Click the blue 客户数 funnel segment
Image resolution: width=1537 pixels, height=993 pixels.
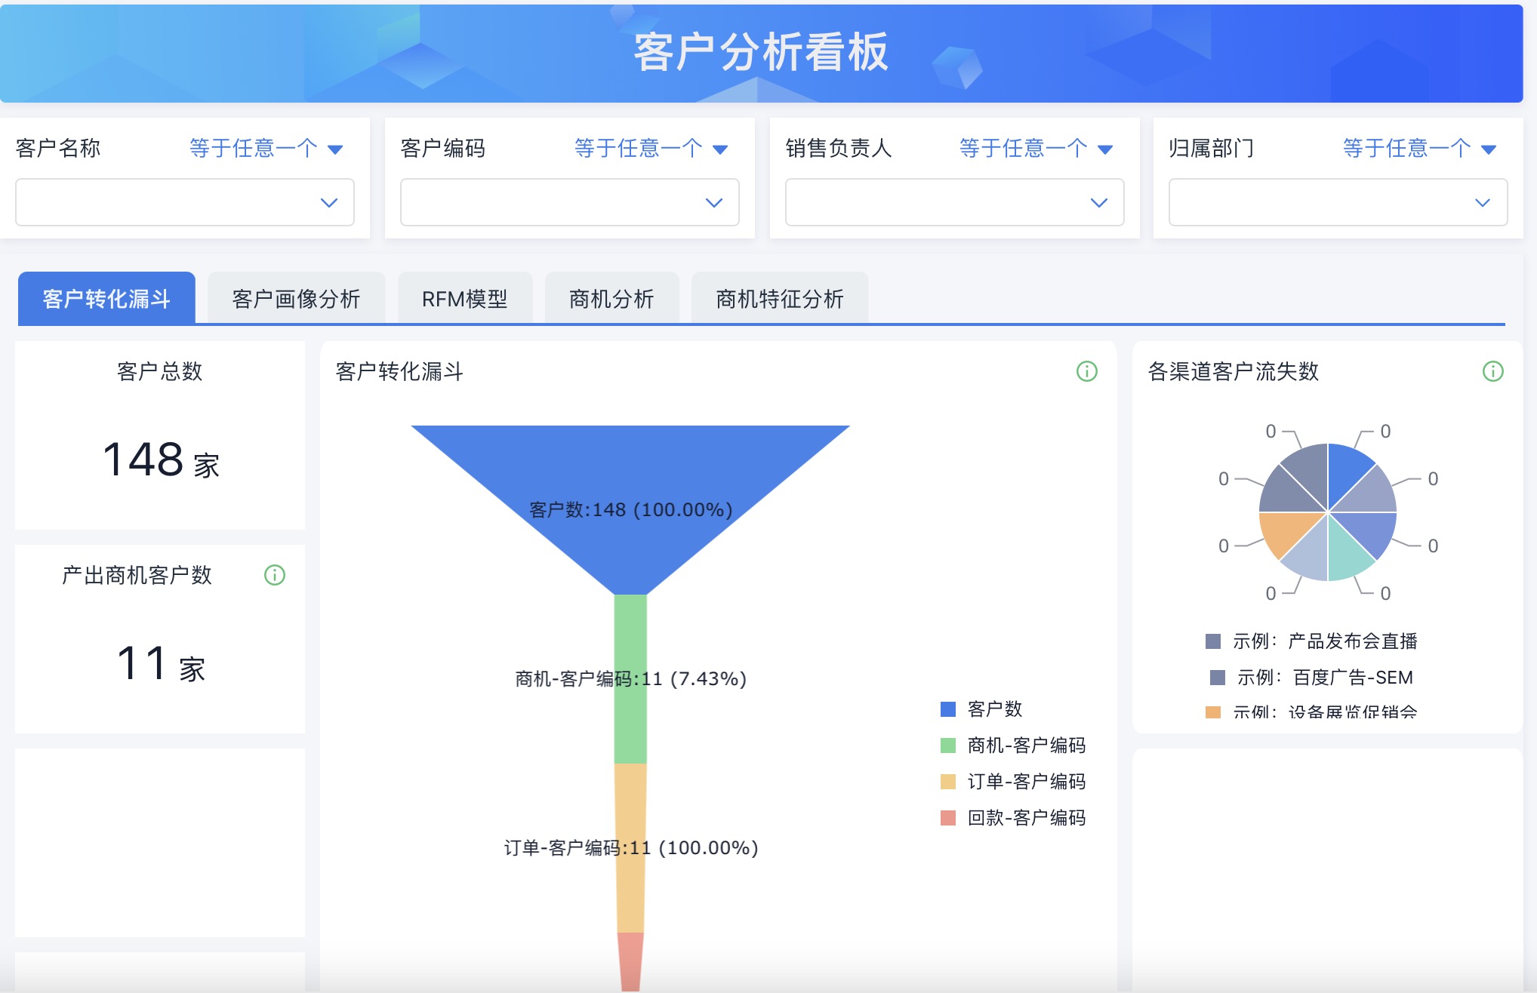pos(630,468)
